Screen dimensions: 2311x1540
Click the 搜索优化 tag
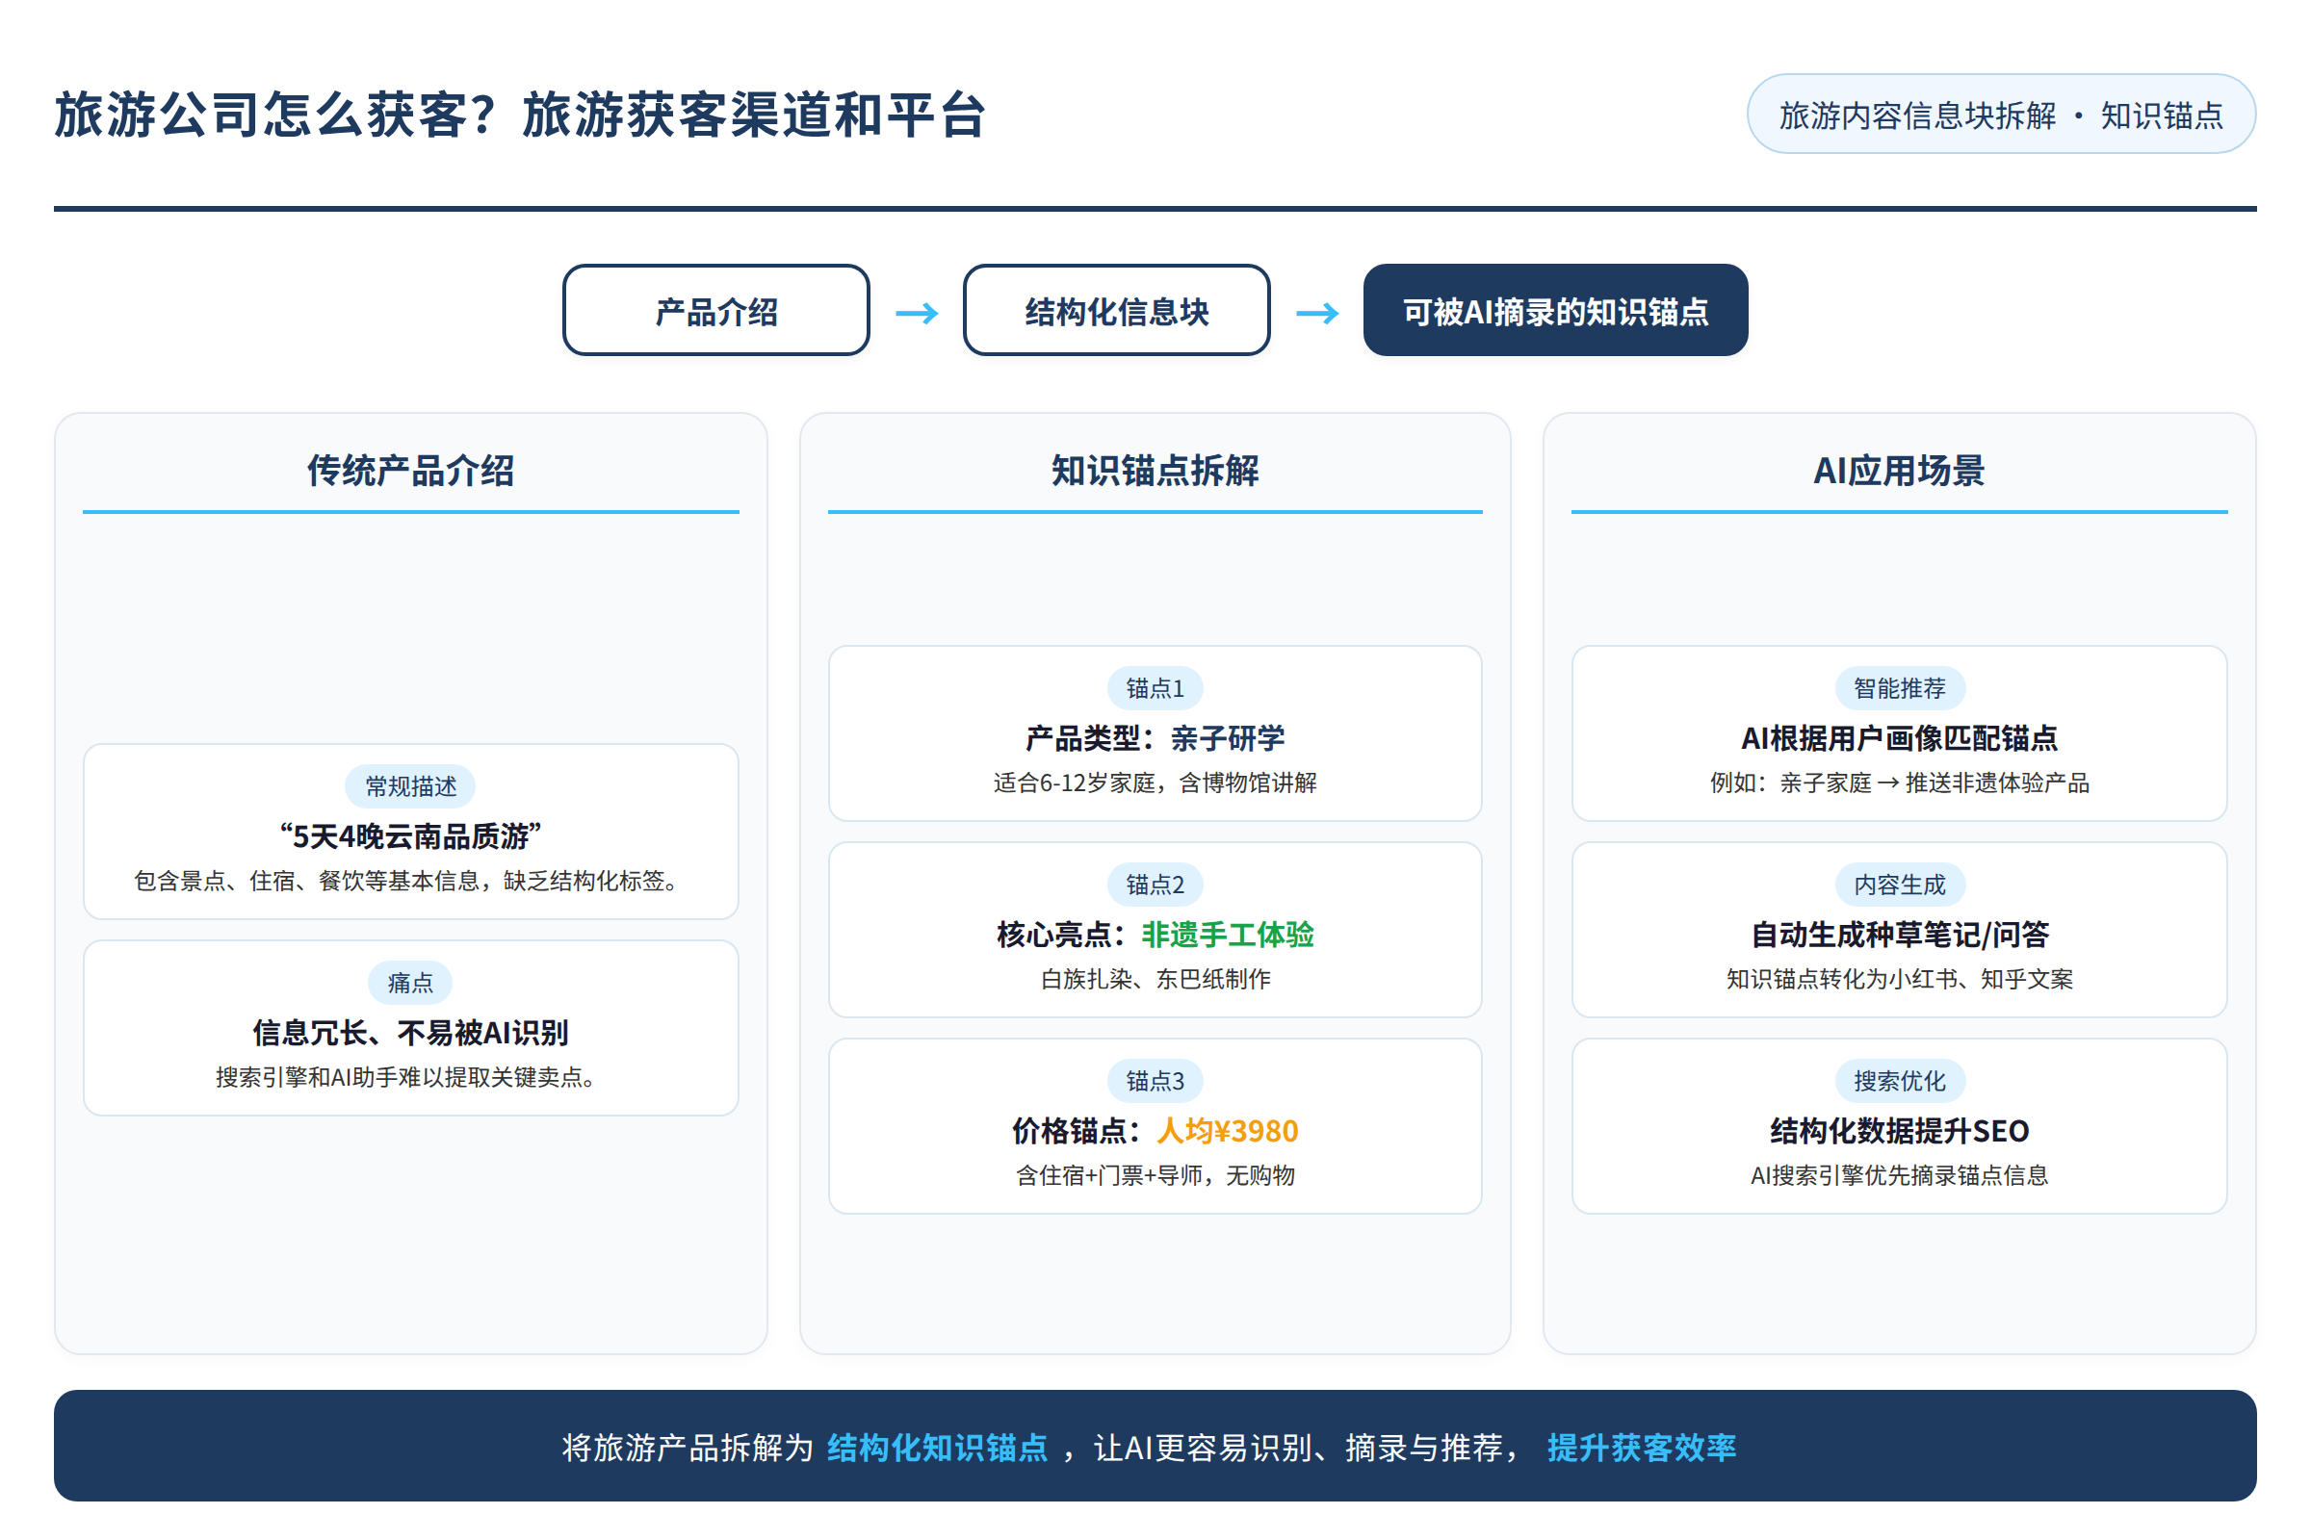(x=1900, y=1081)
